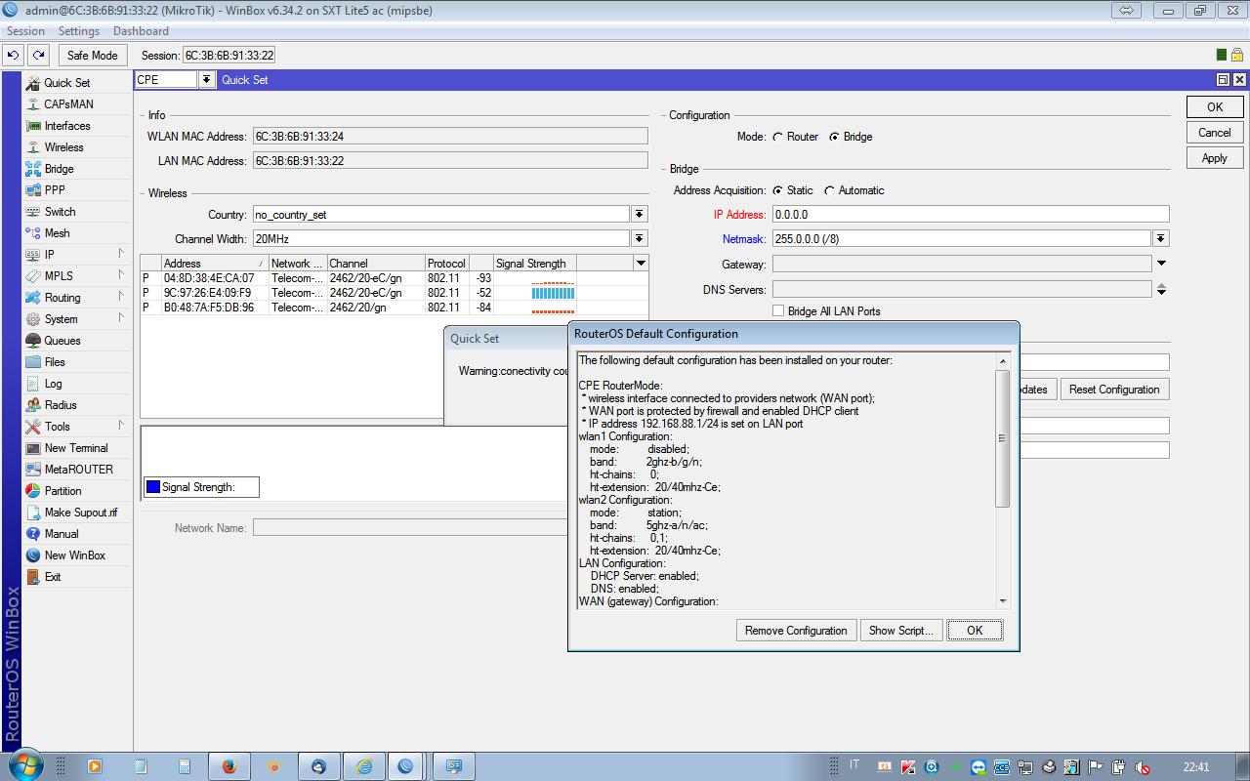Open New Terminal from sidebar
1250x781 pixels.
75,448
